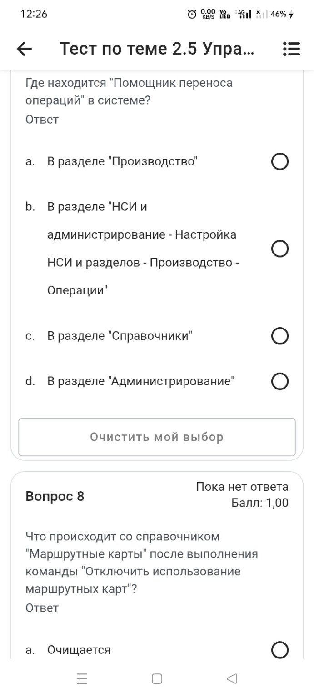Screen dimensions: 314x698
Task: Select answer b about НСИ и администрирование
Action: 280,249
